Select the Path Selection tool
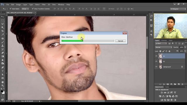The height and width of the screenshot is (105, 187). point(3,75)
